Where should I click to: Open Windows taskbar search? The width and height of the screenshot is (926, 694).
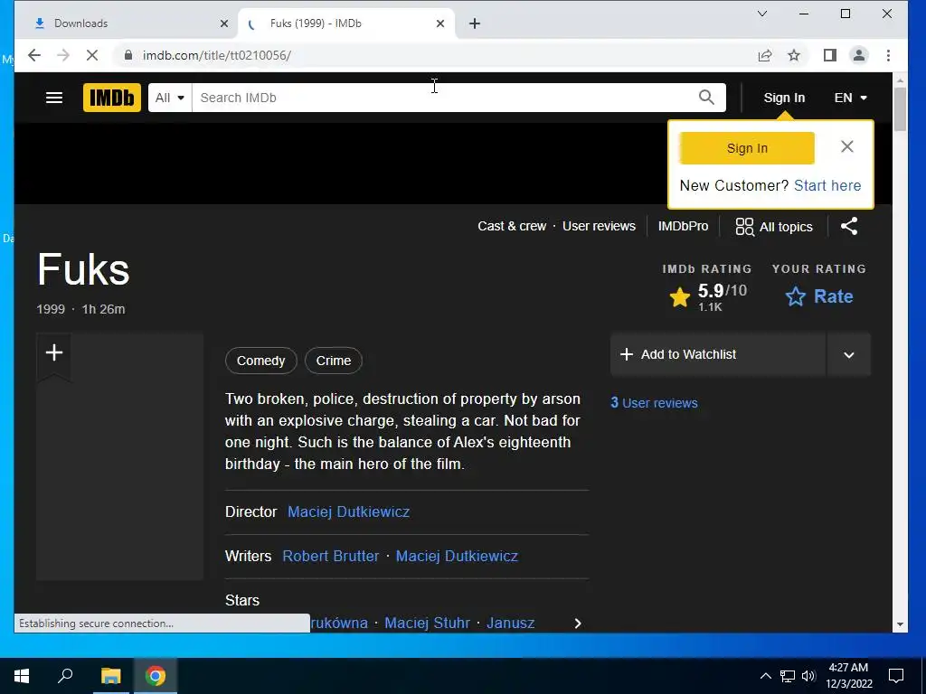[x=65, y=676]
